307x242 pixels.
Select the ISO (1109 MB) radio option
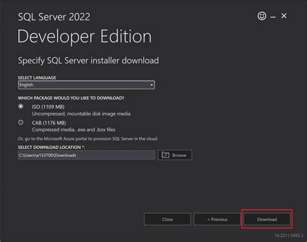21,106
